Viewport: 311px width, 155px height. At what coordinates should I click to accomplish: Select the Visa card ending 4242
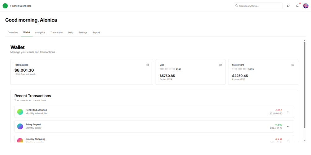[x=191, y=72]
